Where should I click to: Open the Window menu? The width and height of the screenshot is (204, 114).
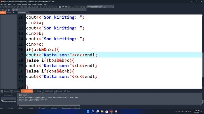pyautogui.click(x=40, y=4)
